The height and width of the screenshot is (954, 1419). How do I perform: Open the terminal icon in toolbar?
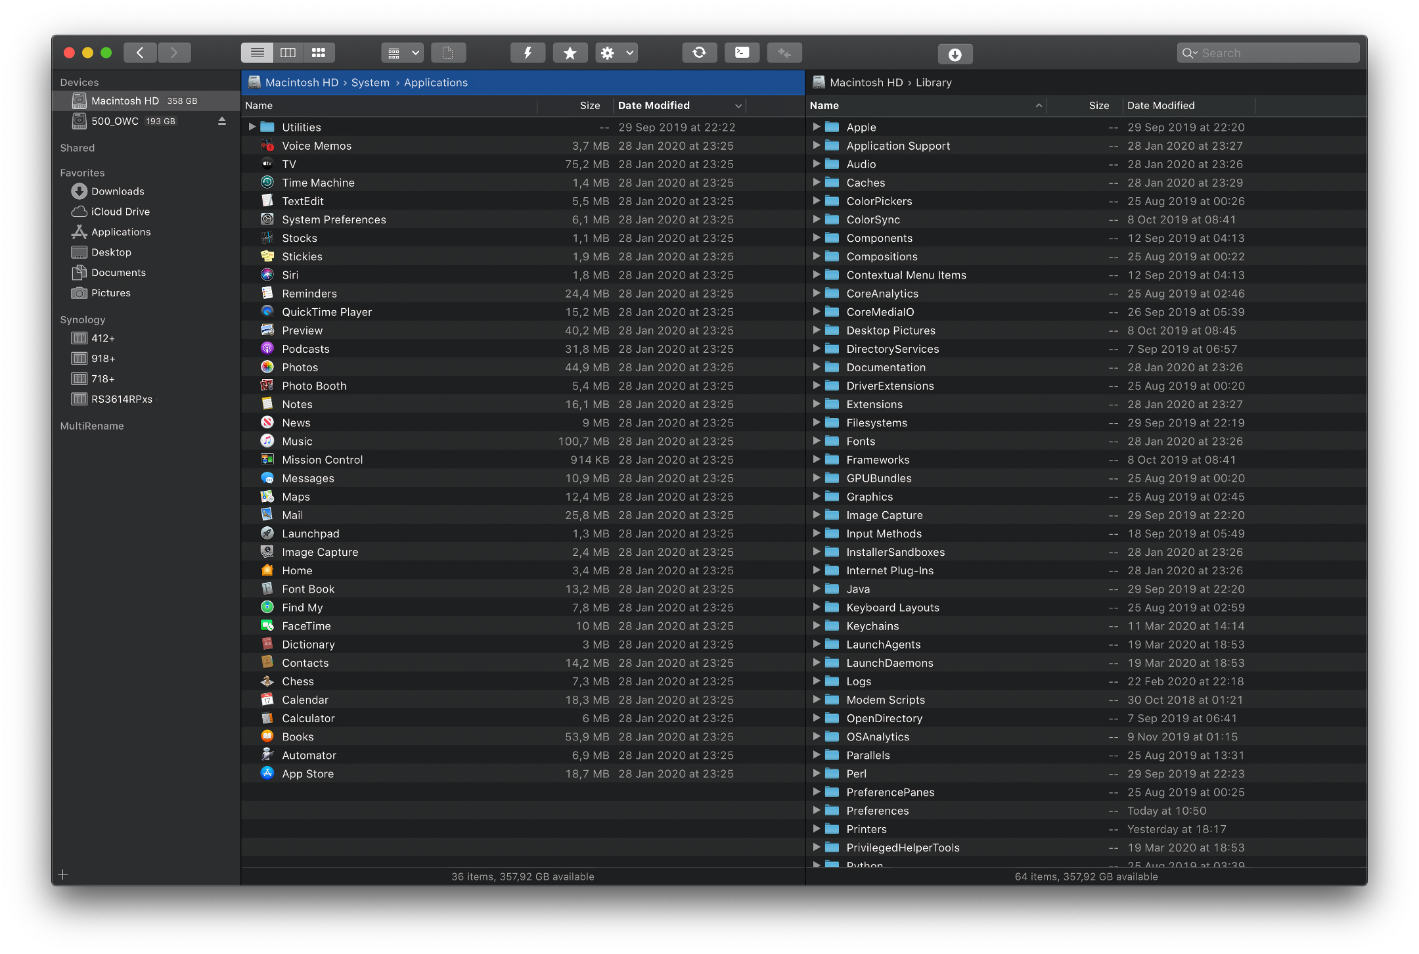pos(742,53)
